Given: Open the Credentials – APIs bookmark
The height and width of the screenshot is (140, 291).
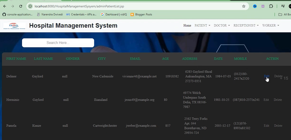Looking at the screenshot, I should [x=81, y=14].
